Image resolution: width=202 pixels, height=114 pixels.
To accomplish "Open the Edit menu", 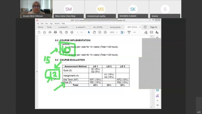I will pos(42,23).
